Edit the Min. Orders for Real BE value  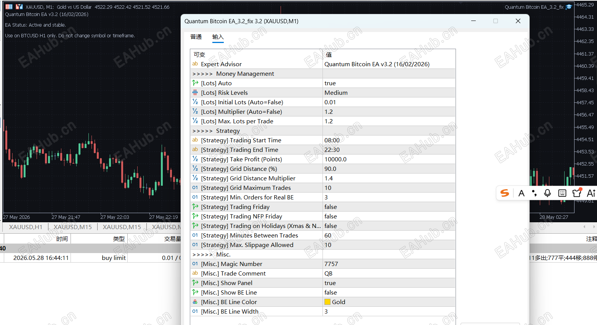(389, 197)
